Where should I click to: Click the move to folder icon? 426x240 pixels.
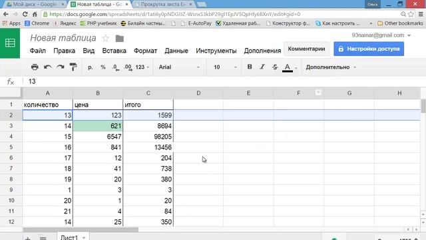tap(120, 39)
